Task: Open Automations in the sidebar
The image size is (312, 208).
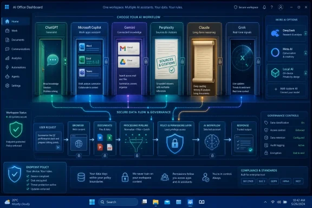Action: (16, 67)
